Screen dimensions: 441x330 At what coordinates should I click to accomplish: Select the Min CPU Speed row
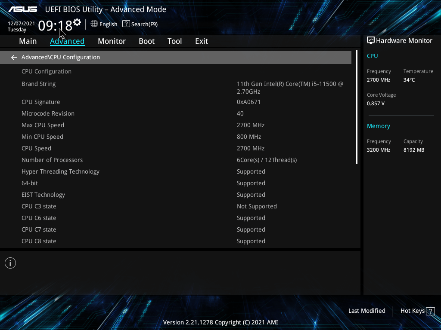[x=176, y=137]
